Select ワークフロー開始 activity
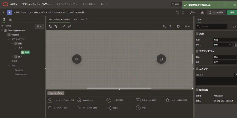237x118 pixels. tap(87, 108)
